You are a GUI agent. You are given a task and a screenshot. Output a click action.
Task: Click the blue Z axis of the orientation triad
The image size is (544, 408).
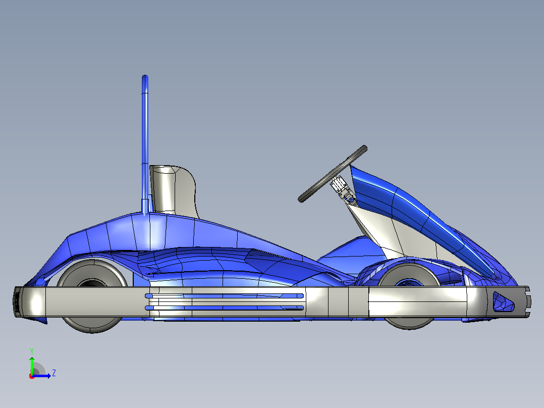click(x=41, y=376)
